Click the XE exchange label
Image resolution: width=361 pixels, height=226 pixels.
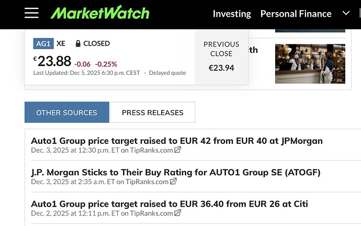[x=61, y=43]
